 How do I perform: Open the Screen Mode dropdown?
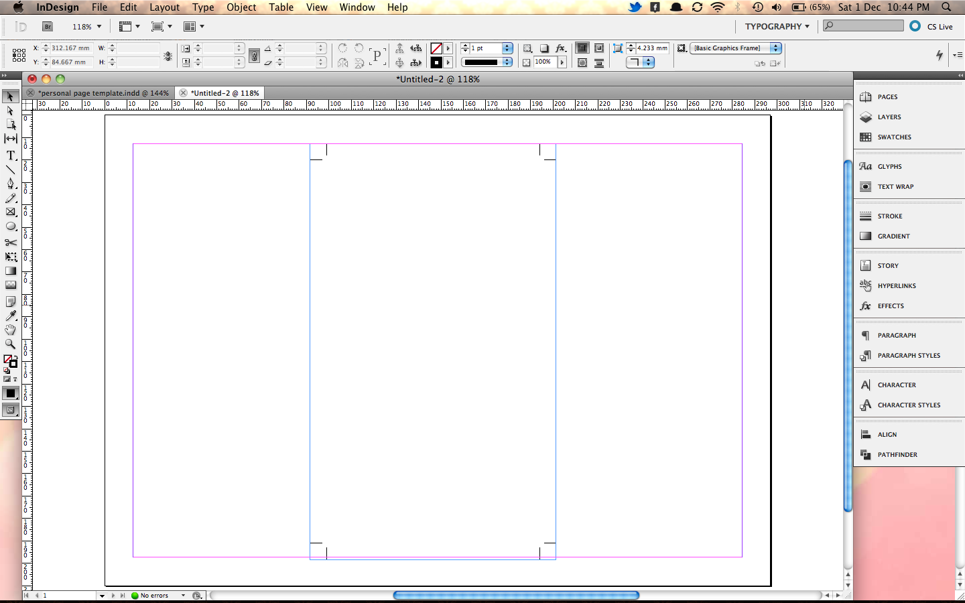click(162, 27)
